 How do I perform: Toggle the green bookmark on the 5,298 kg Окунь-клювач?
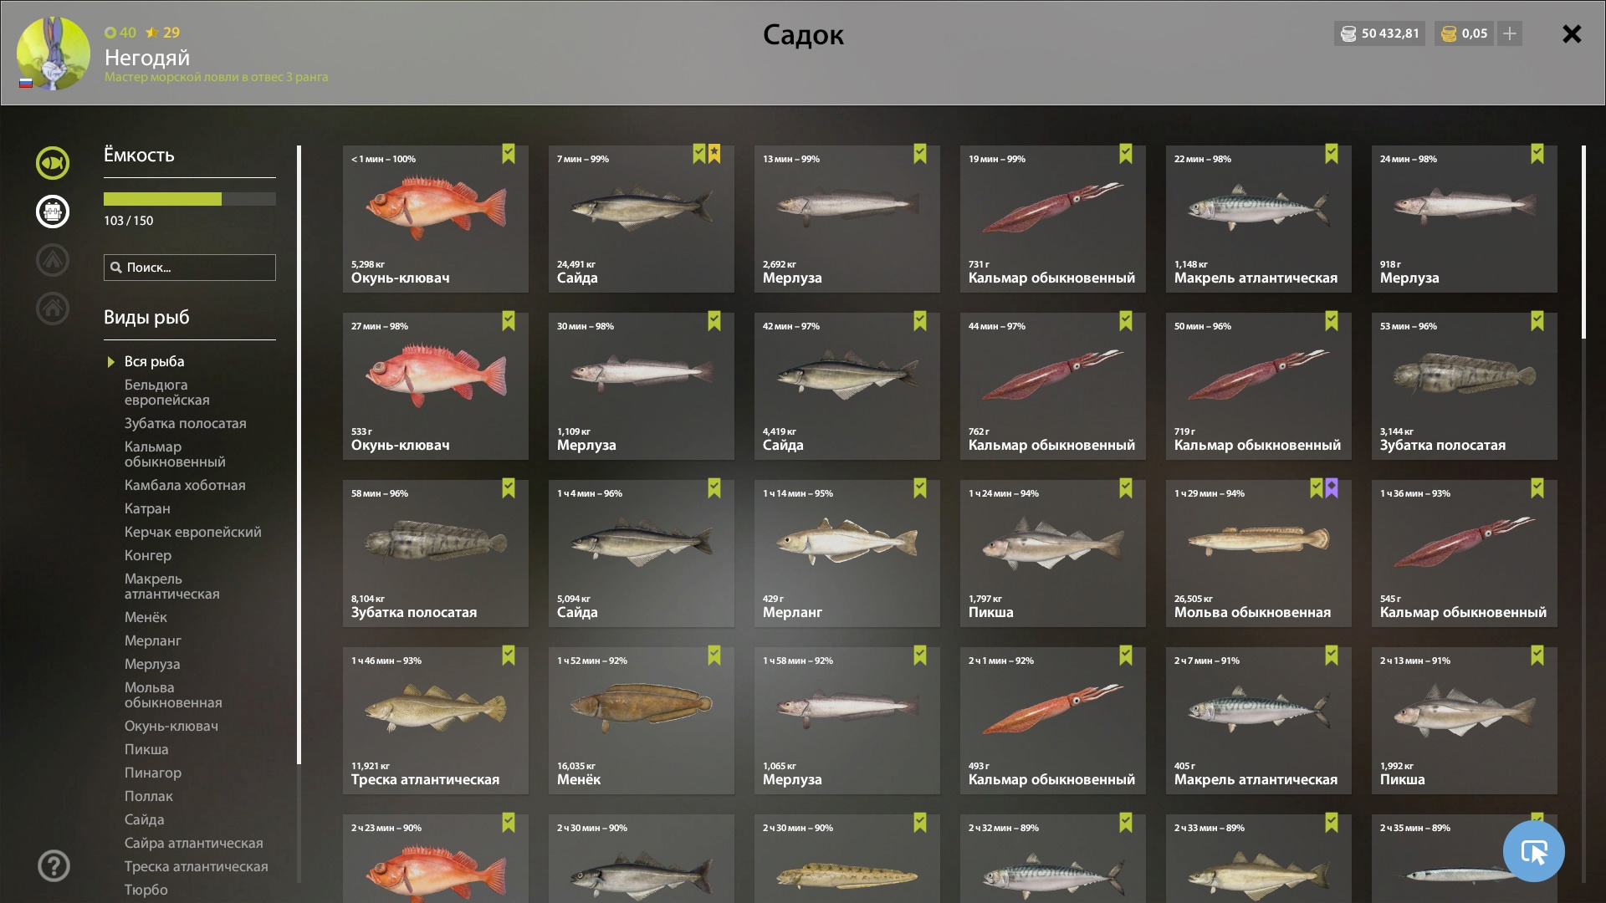click(509, 154)
